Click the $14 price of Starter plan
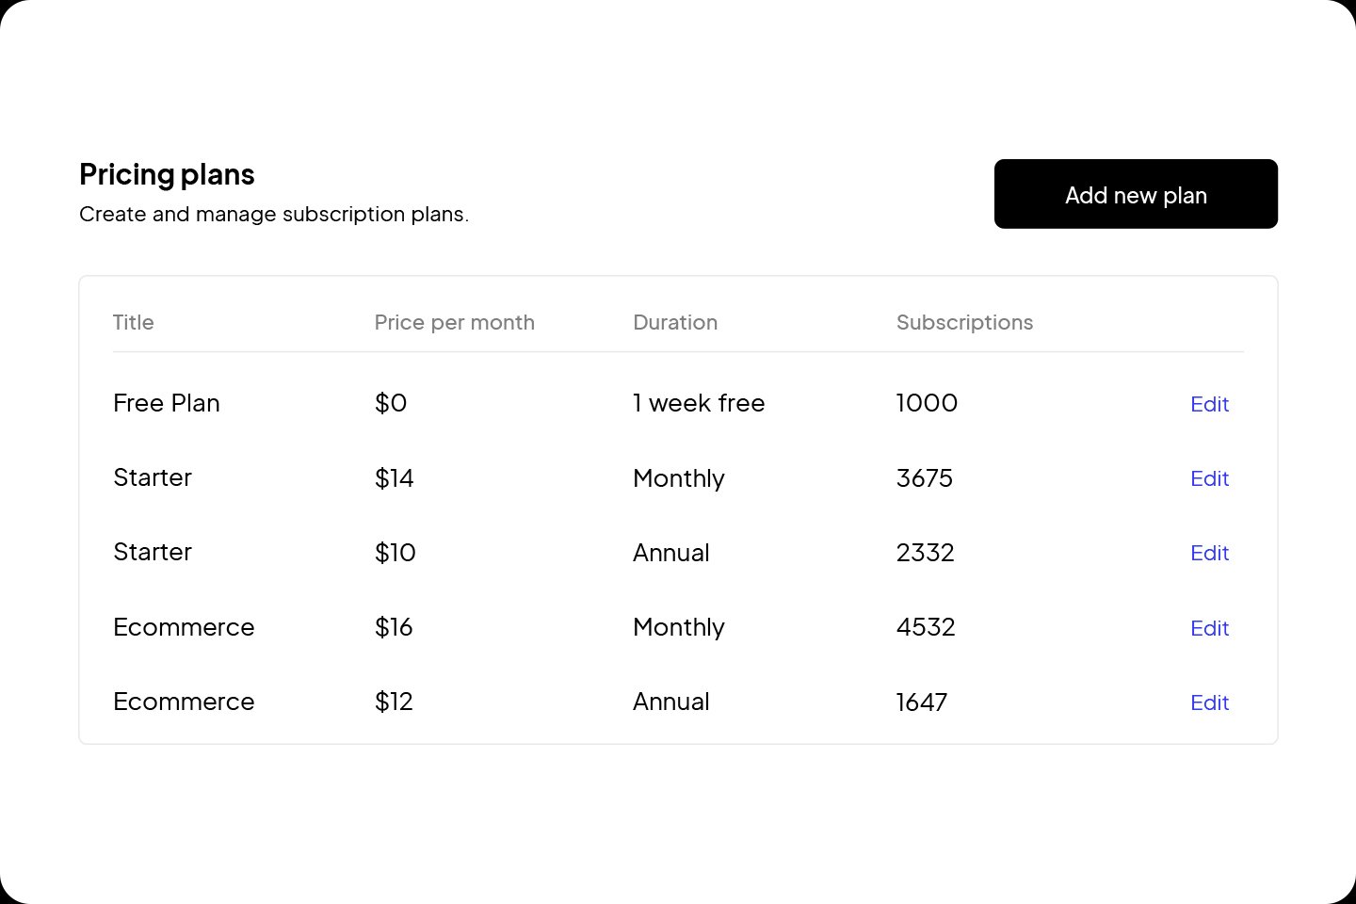1356x904 pixels. (x=395, y=478)
